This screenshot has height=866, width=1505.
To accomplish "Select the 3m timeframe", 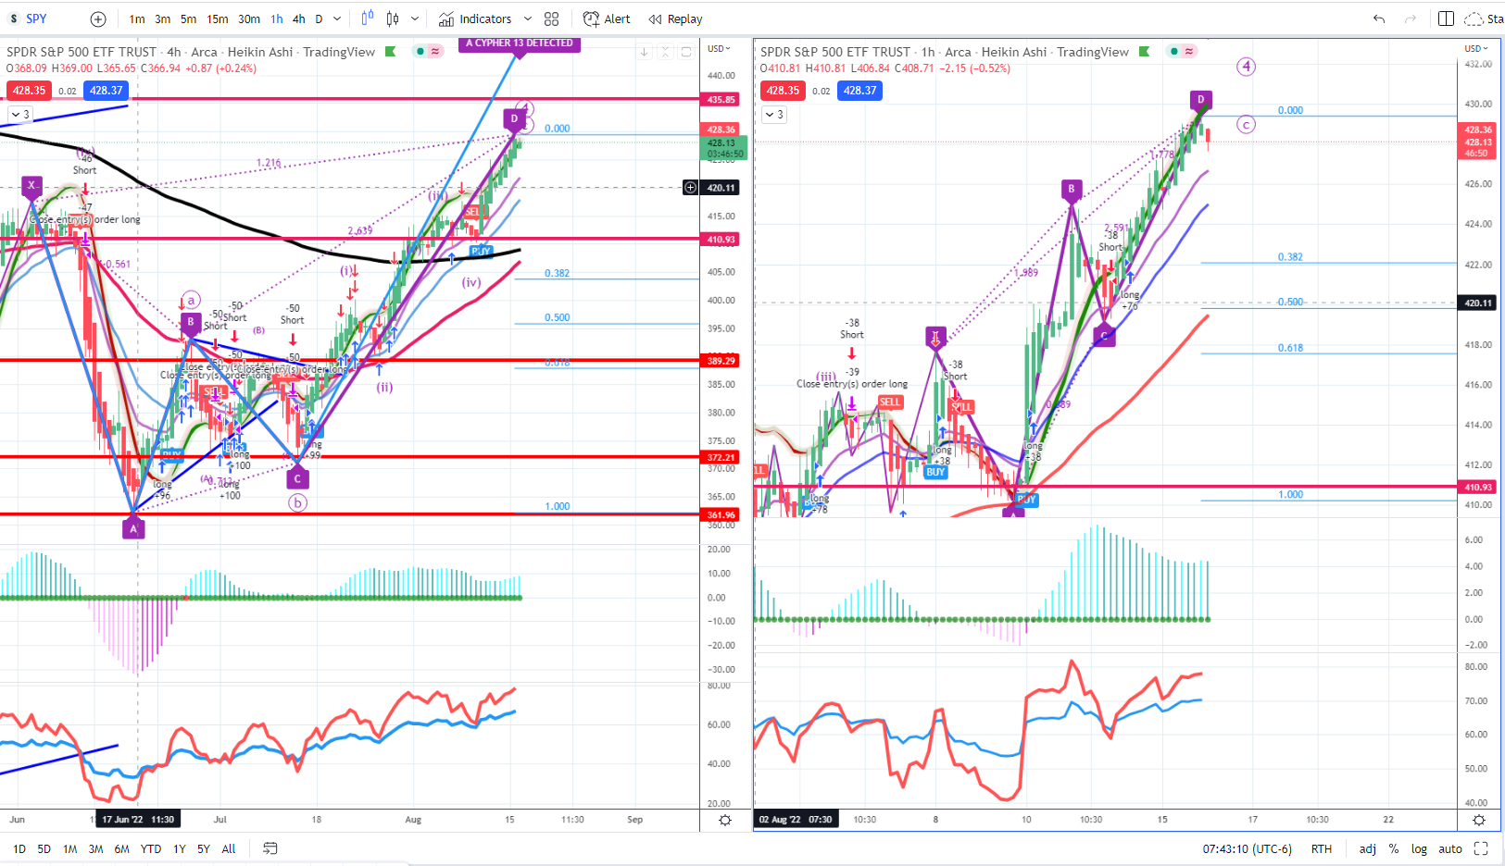I will click(163, 19).
